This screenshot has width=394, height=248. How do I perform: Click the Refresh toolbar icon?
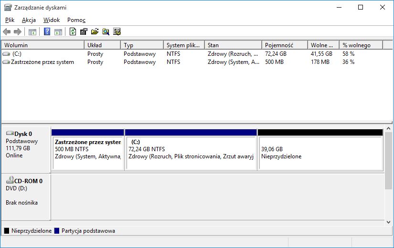pyautogui.click(x=73, y=31)
